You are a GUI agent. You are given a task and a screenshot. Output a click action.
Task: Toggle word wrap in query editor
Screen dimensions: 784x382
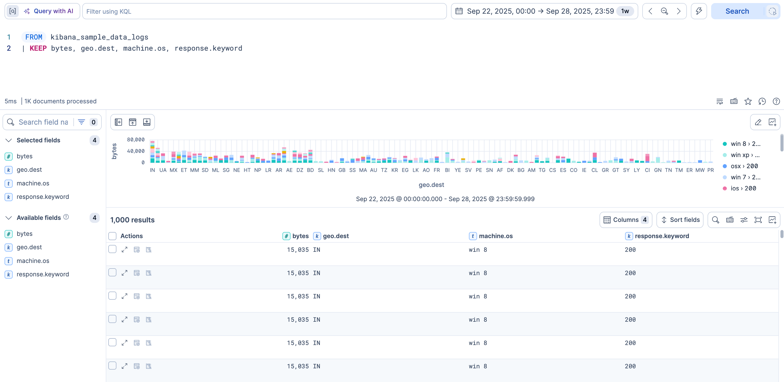point(719,101)
